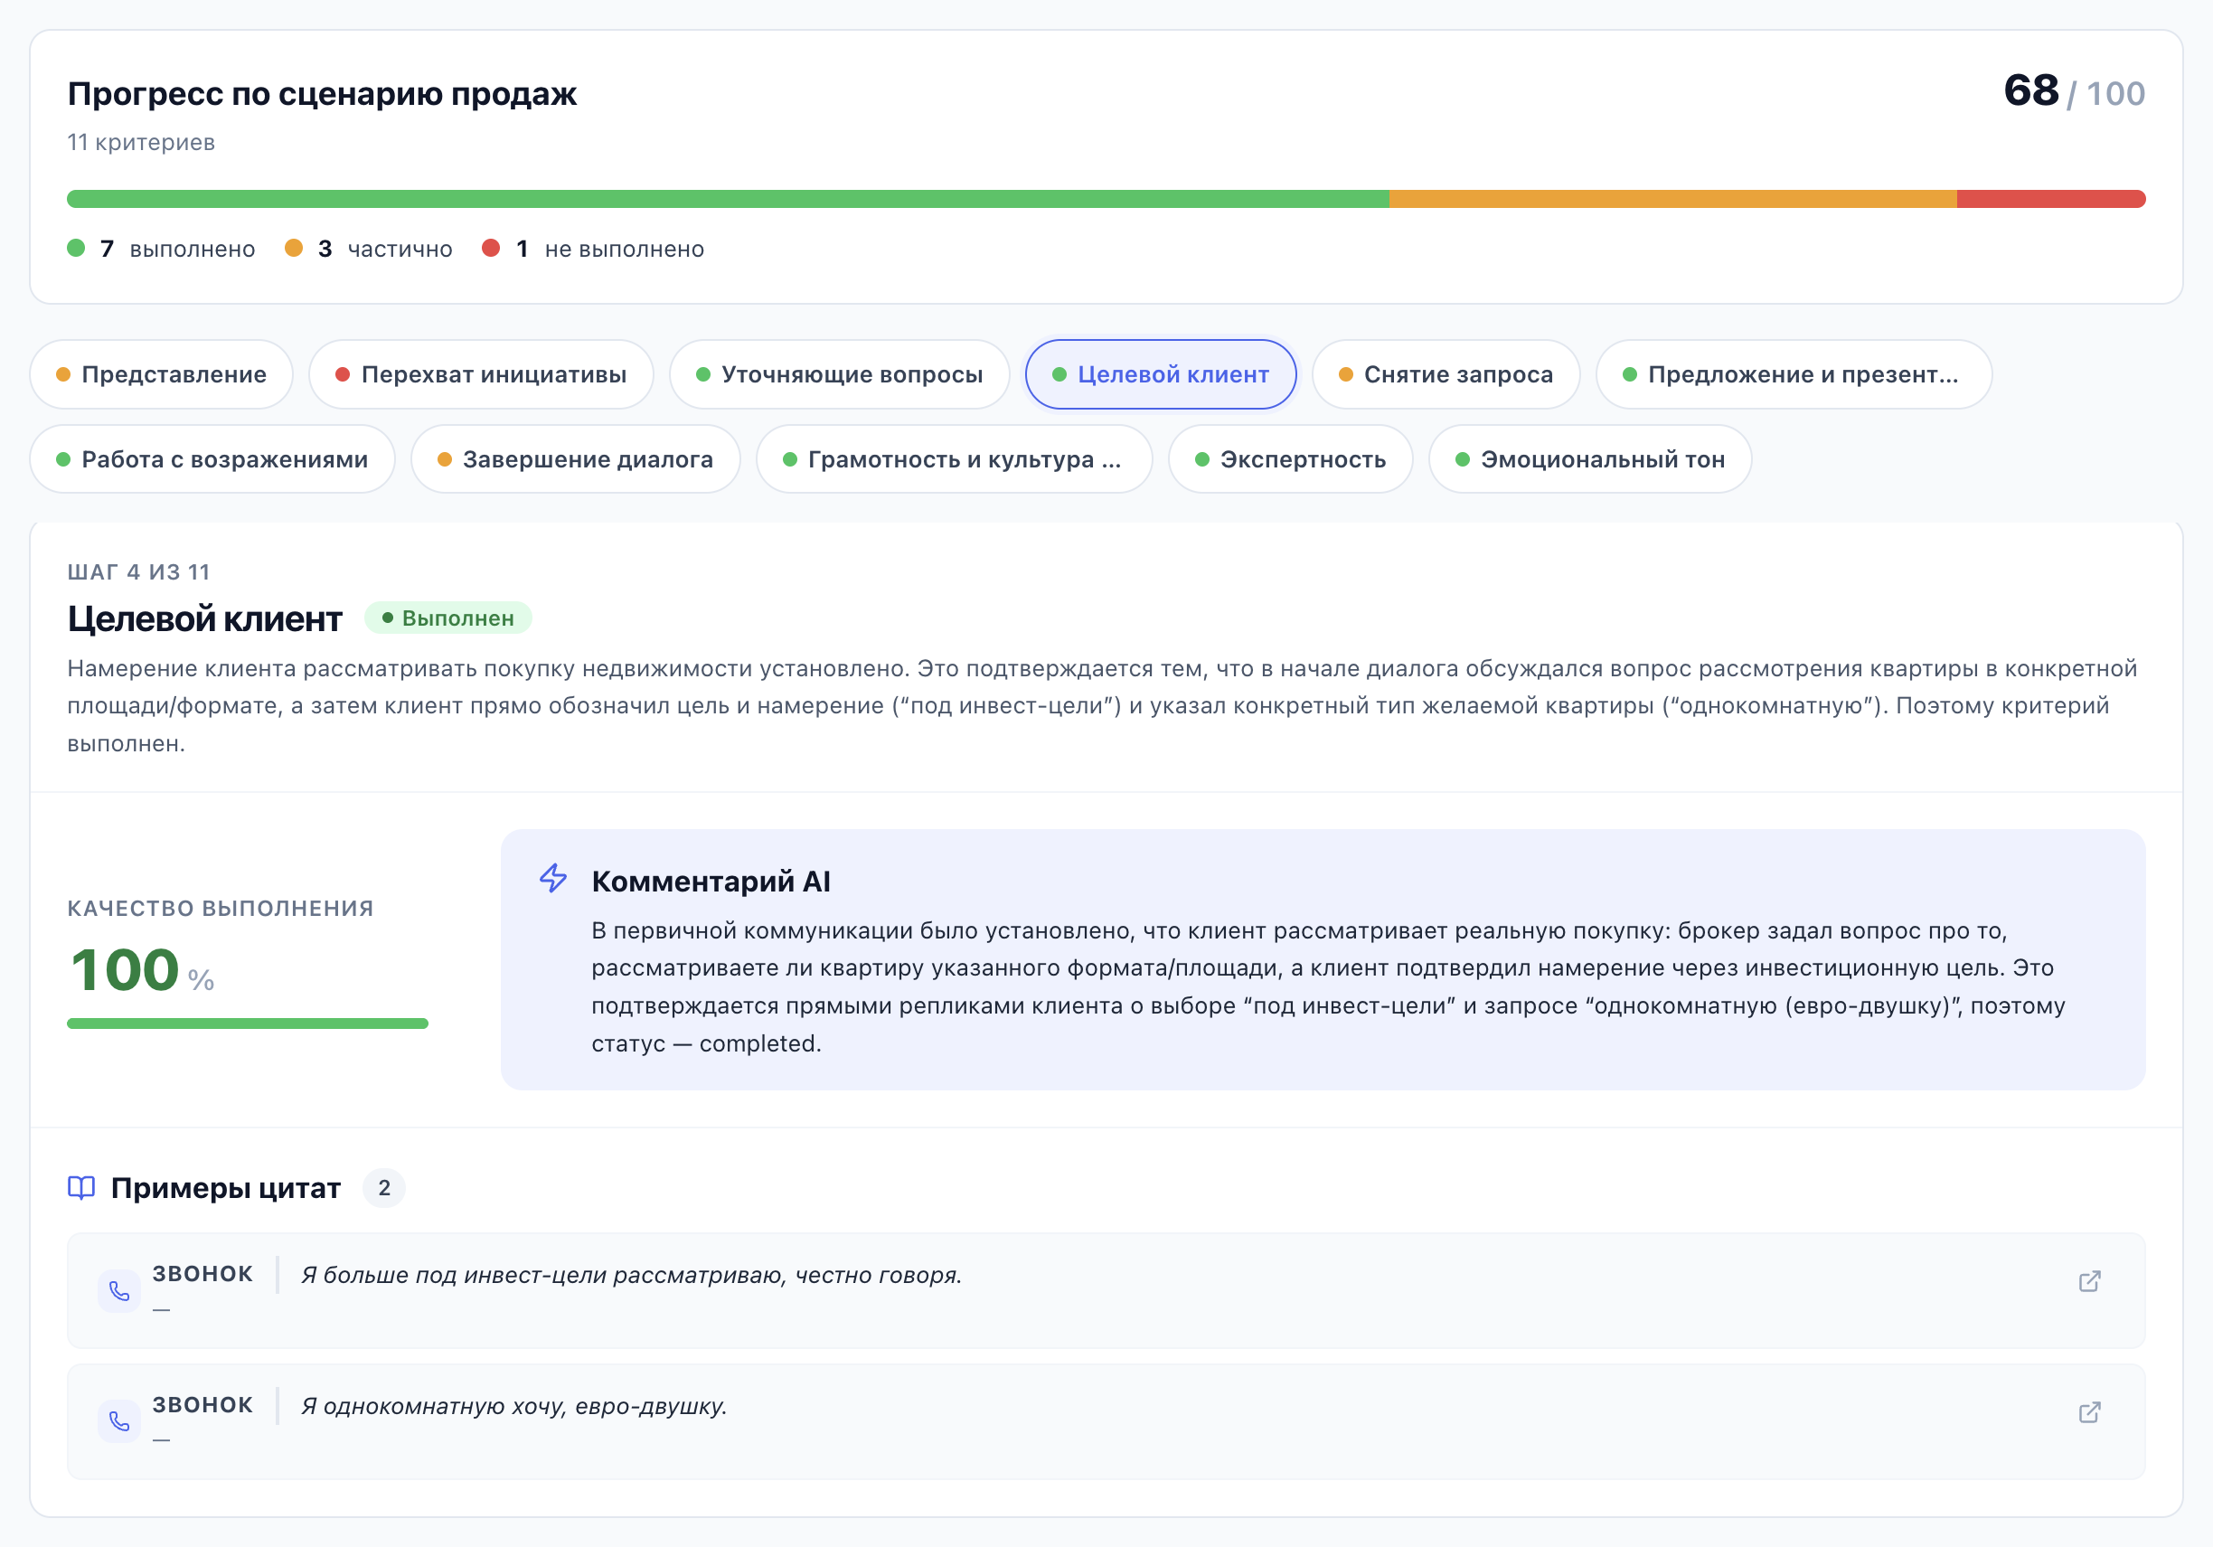Click the 'Целевой клиент' section heading
Image resolution: width=2213 pixels, height=1547 pixels.
click(204, 618)
